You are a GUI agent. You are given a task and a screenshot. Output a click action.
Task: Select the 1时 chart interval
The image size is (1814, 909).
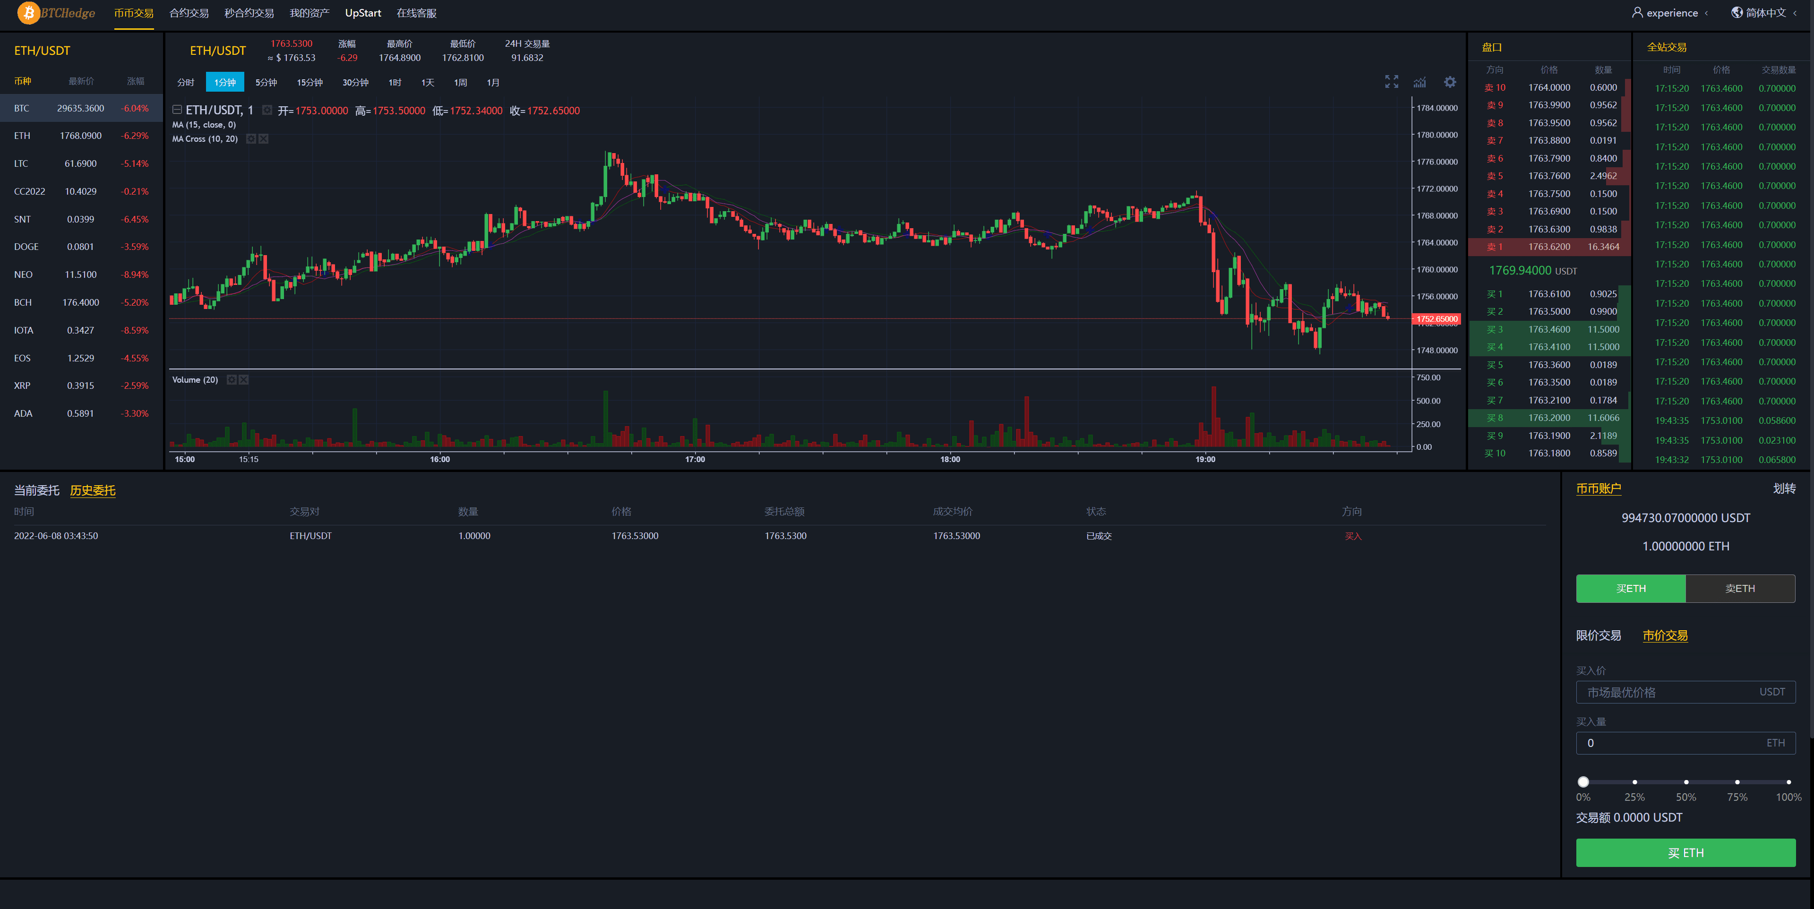(395, 82)
